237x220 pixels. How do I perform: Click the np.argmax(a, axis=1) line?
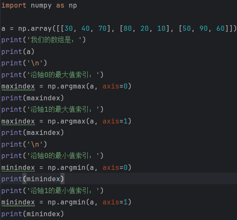[66, 121]
